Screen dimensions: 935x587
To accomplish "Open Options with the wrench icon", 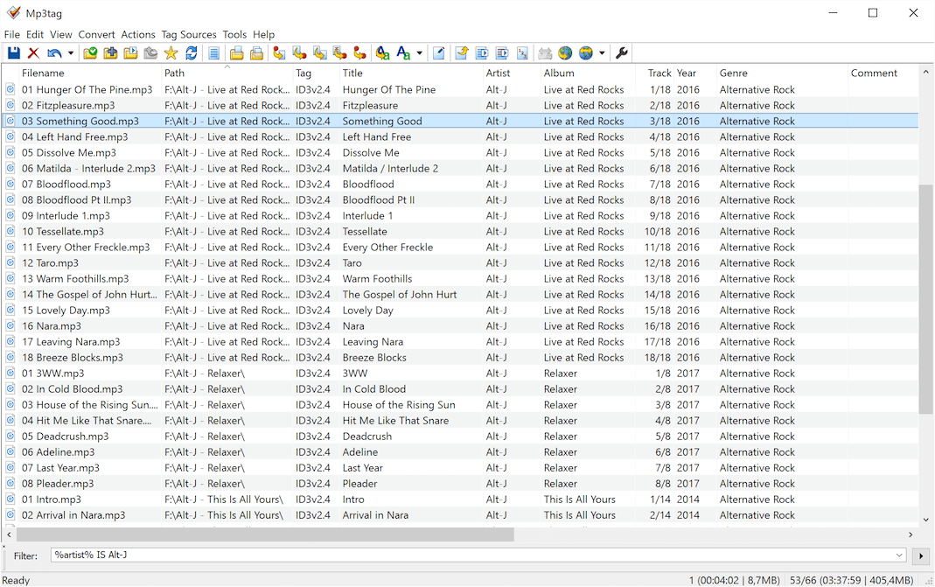I will coord(622,53).
